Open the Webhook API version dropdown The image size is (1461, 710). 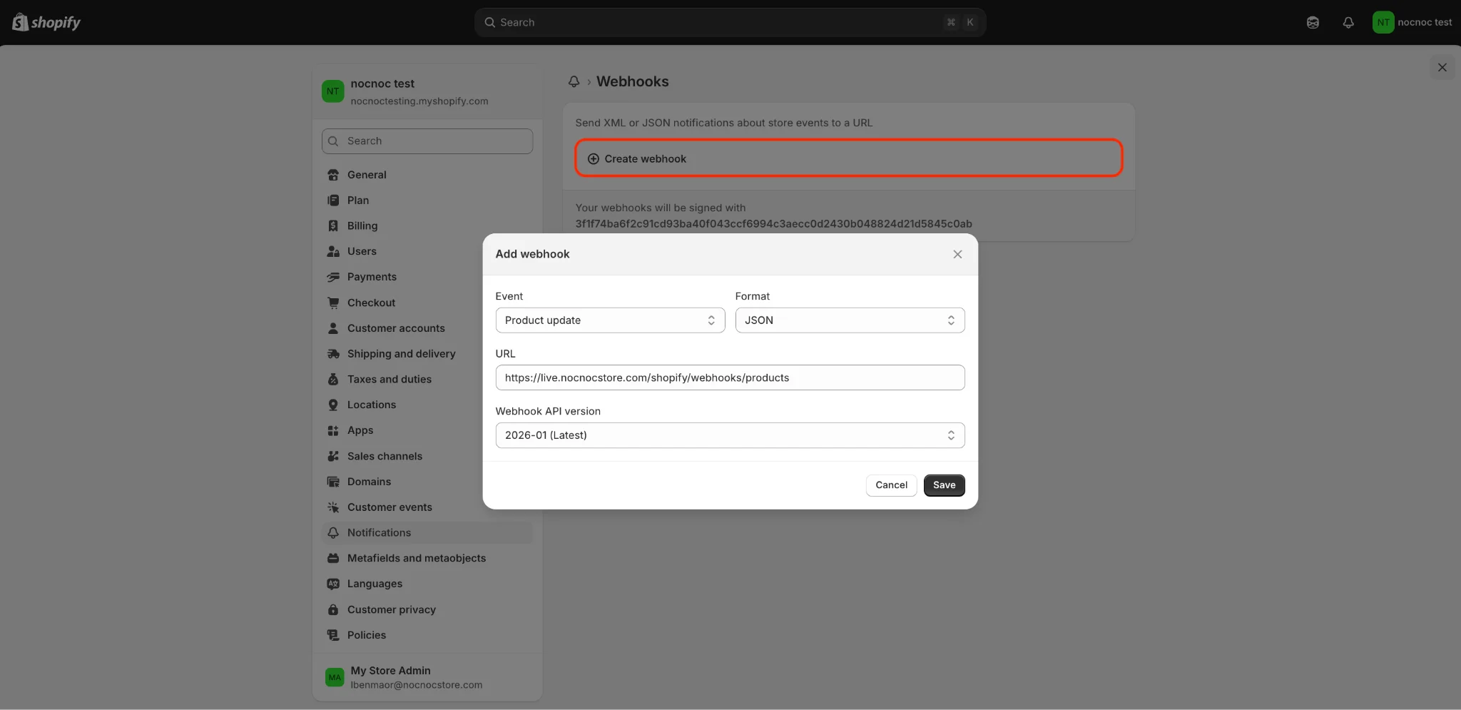point(730,435)
